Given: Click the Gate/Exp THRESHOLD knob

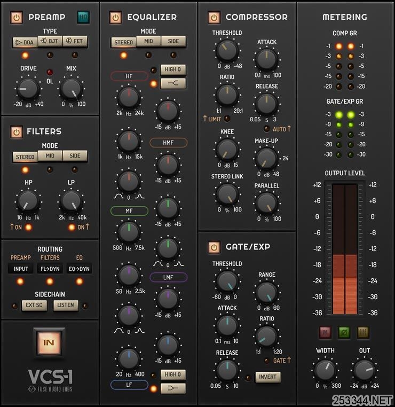Looking at the screenshot, I should (x=227, y=281).
